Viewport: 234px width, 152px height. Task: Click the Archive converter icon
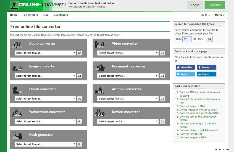click(100, 90)
